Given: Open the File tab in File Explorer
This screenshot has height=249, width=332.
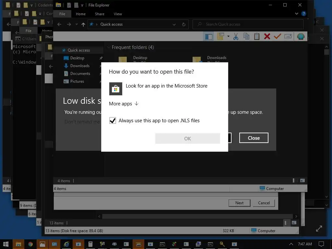Looking at the screenshot, I should point(62,14).
